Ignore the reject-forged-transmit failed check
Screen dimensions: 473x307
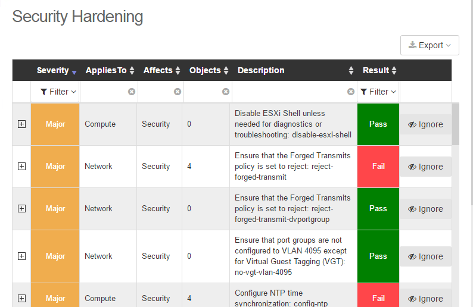(x=425, y=167)
